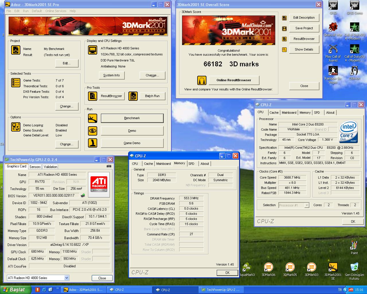The width and height of the screenshot is (367, 294).
Task: Open the Rainbow Six Vegas desktop icon
Action: point(333,75)
